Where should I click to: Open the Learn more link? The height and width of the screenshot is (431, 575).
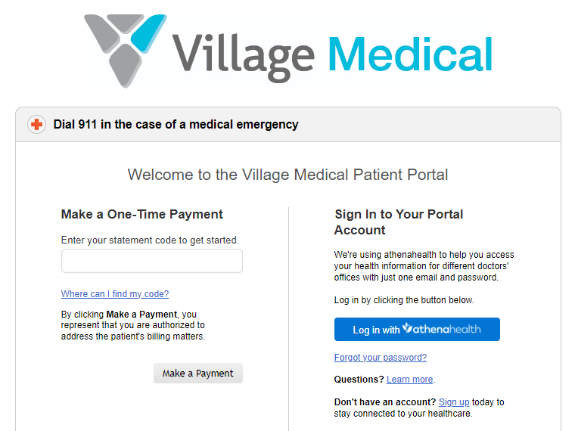point(409,380)
